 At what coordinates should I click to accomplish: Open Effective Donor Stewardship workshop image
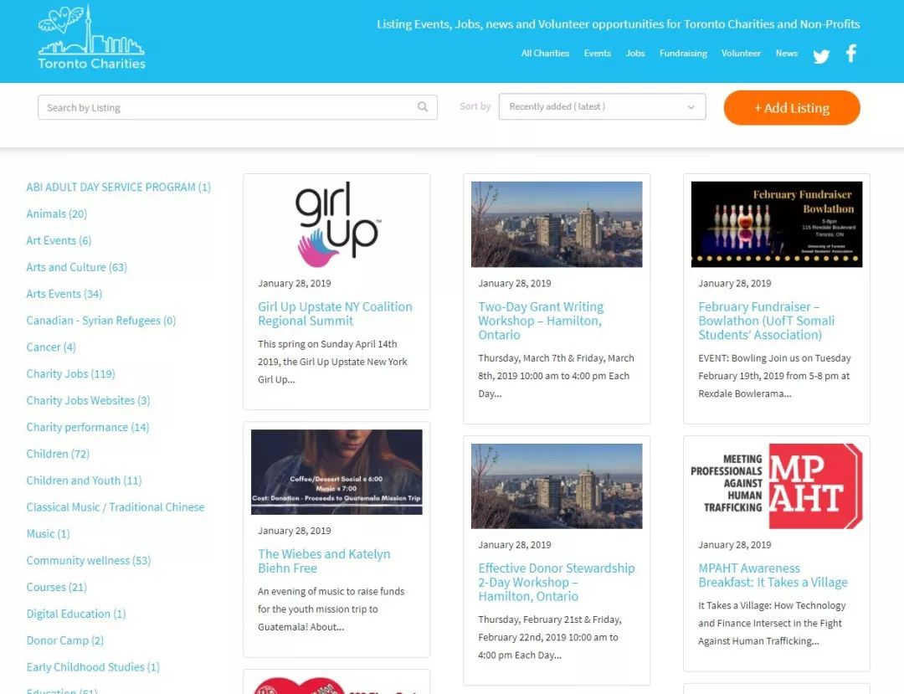coord(557,486)
